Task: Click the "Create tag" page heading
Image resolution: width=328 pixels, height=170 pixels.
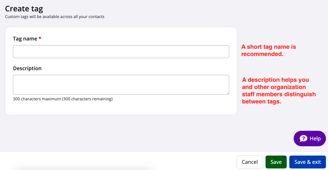Action: point(24,9)
